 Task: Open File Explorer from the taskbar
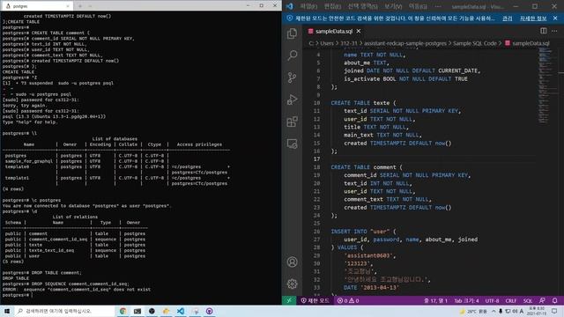(x=166, y=311)
